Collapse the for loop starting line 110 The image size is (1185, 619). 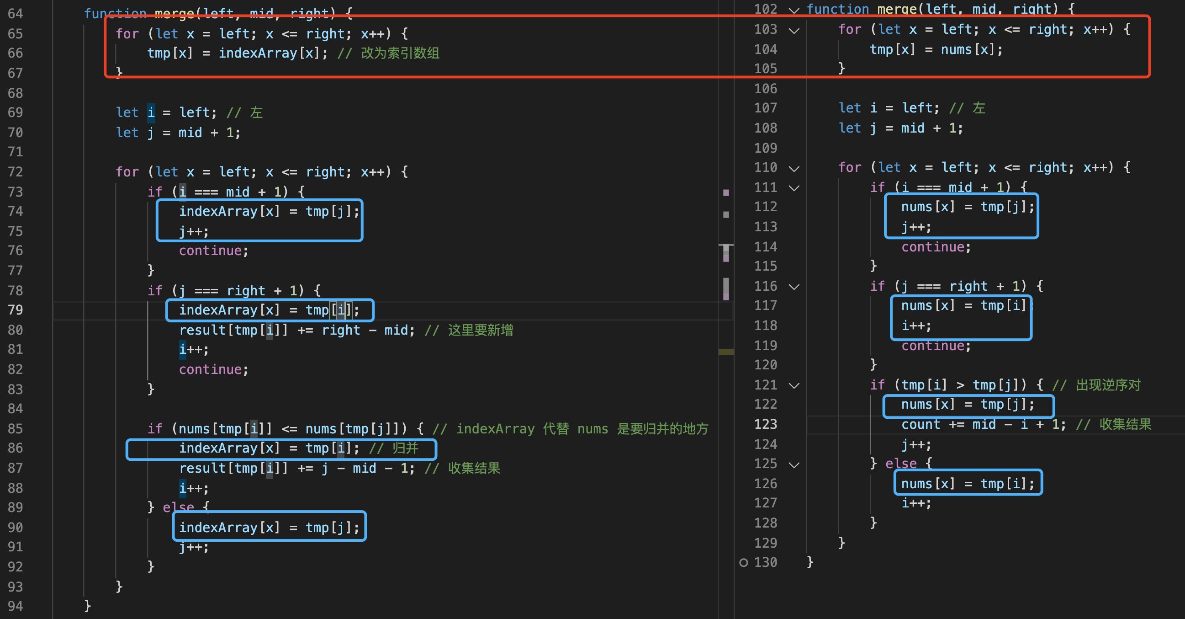794,168
